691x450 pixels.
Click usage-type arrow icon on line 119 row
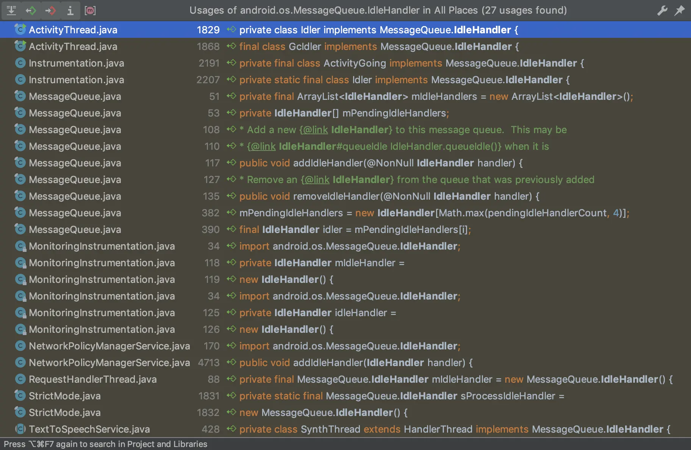[x=231, y=279]
